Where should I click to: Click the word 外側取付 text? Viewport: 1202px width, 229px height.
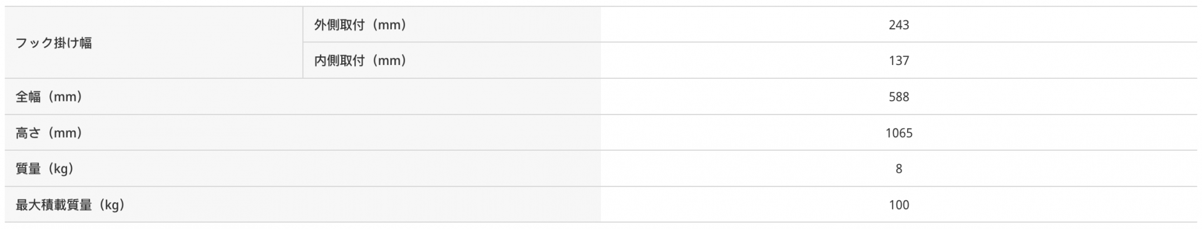pos(339,25)
